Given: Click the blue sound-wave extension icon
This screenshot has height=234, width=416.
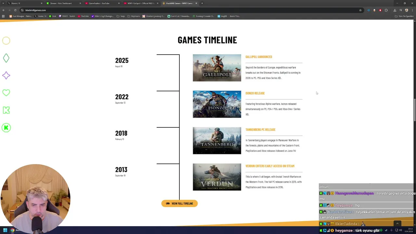Looking at the screenshot, I should (x=368, y=10).
